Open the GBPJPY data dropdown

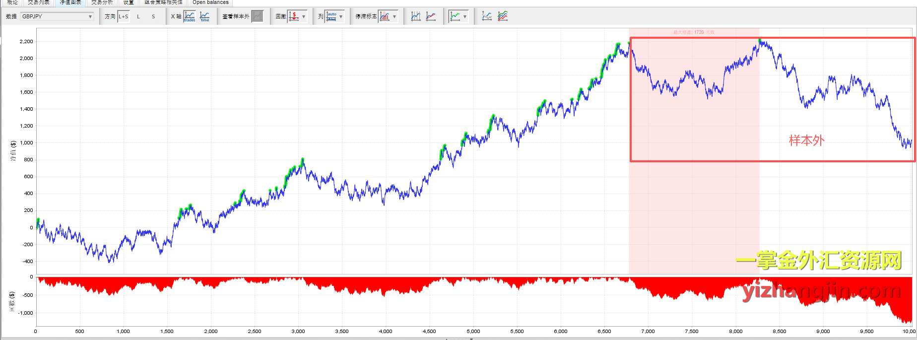(x=57, y=16)
